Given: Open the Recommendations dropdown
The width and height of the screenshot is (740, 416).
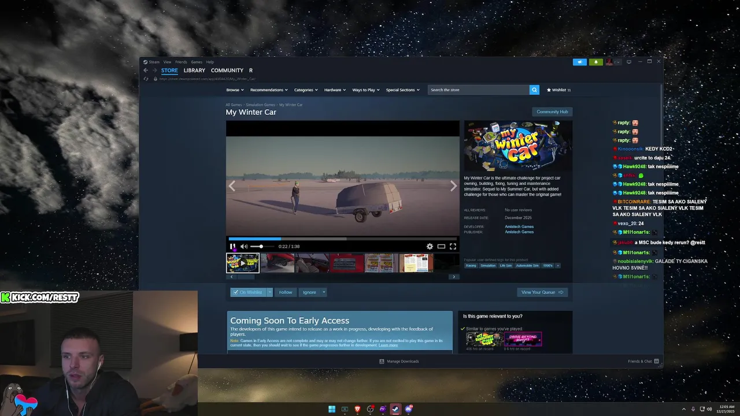Looking at the screenshot, I should pos(269,90).
